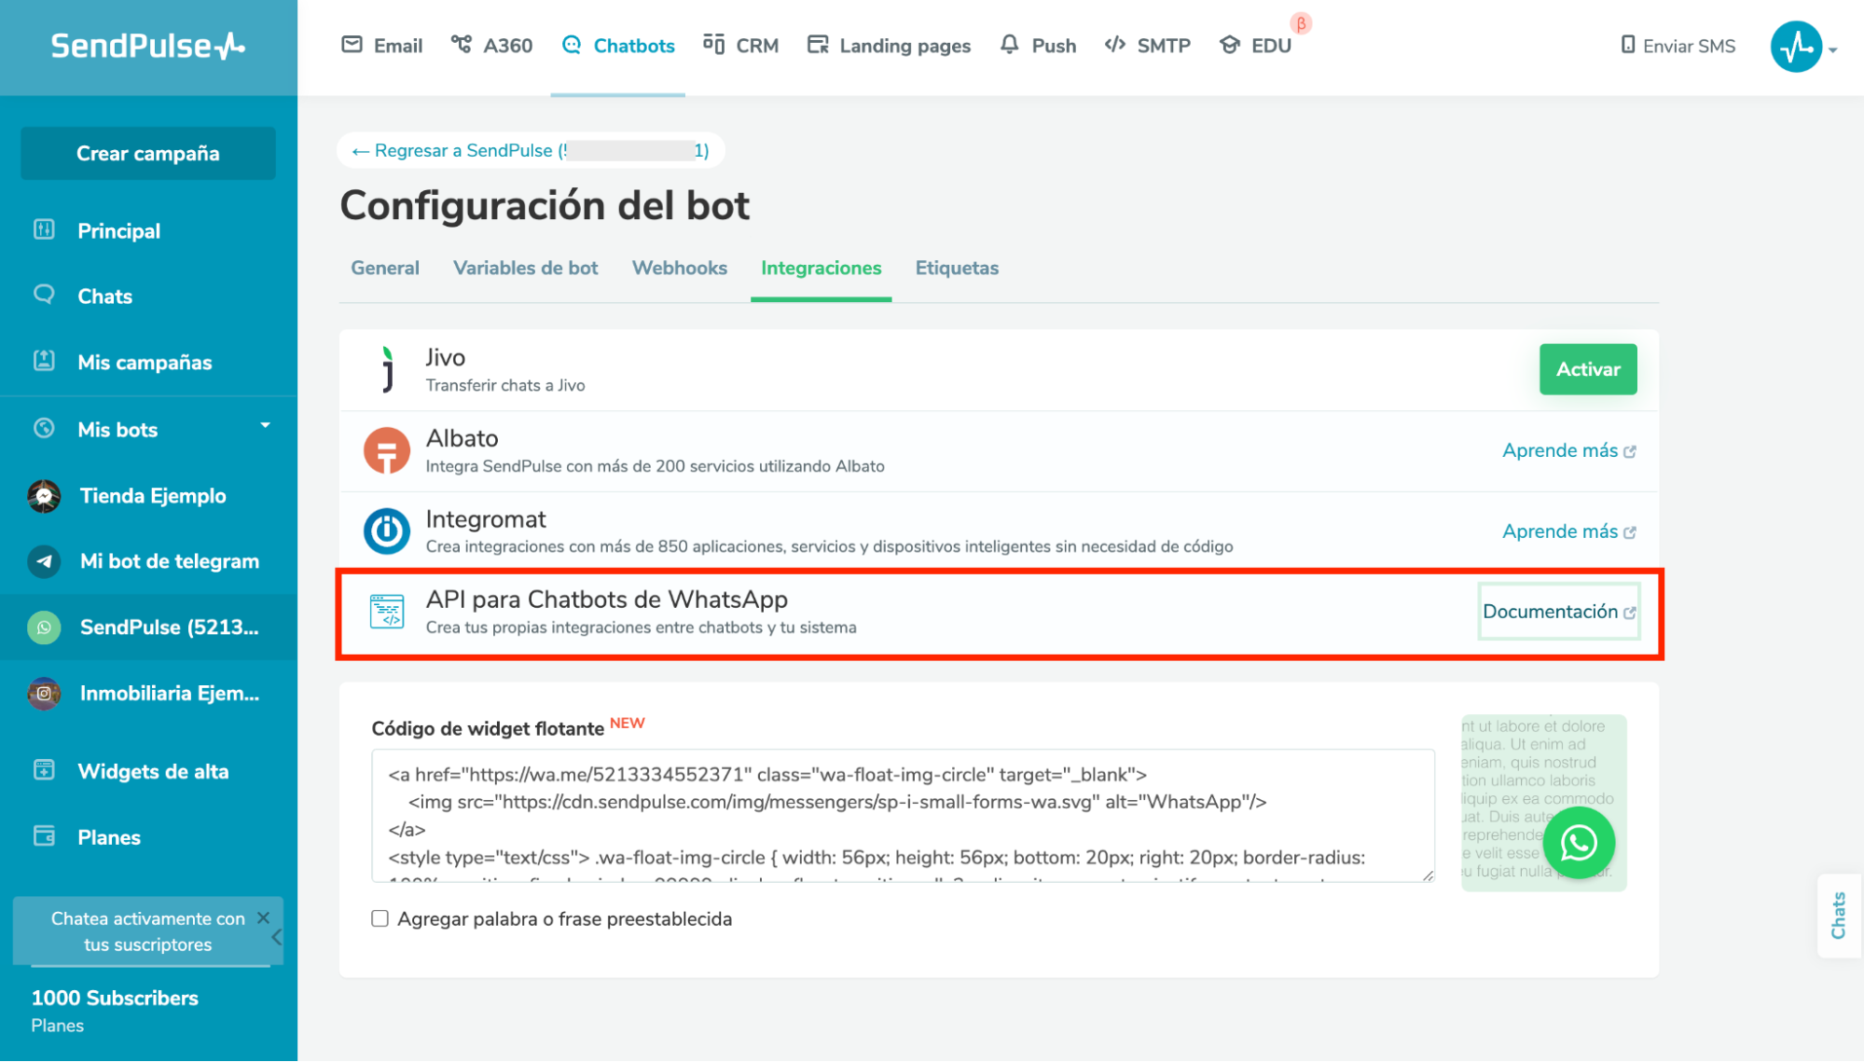Click the 1000 Subscribers plan text
1864x1062 pixels.
[115, 998]
